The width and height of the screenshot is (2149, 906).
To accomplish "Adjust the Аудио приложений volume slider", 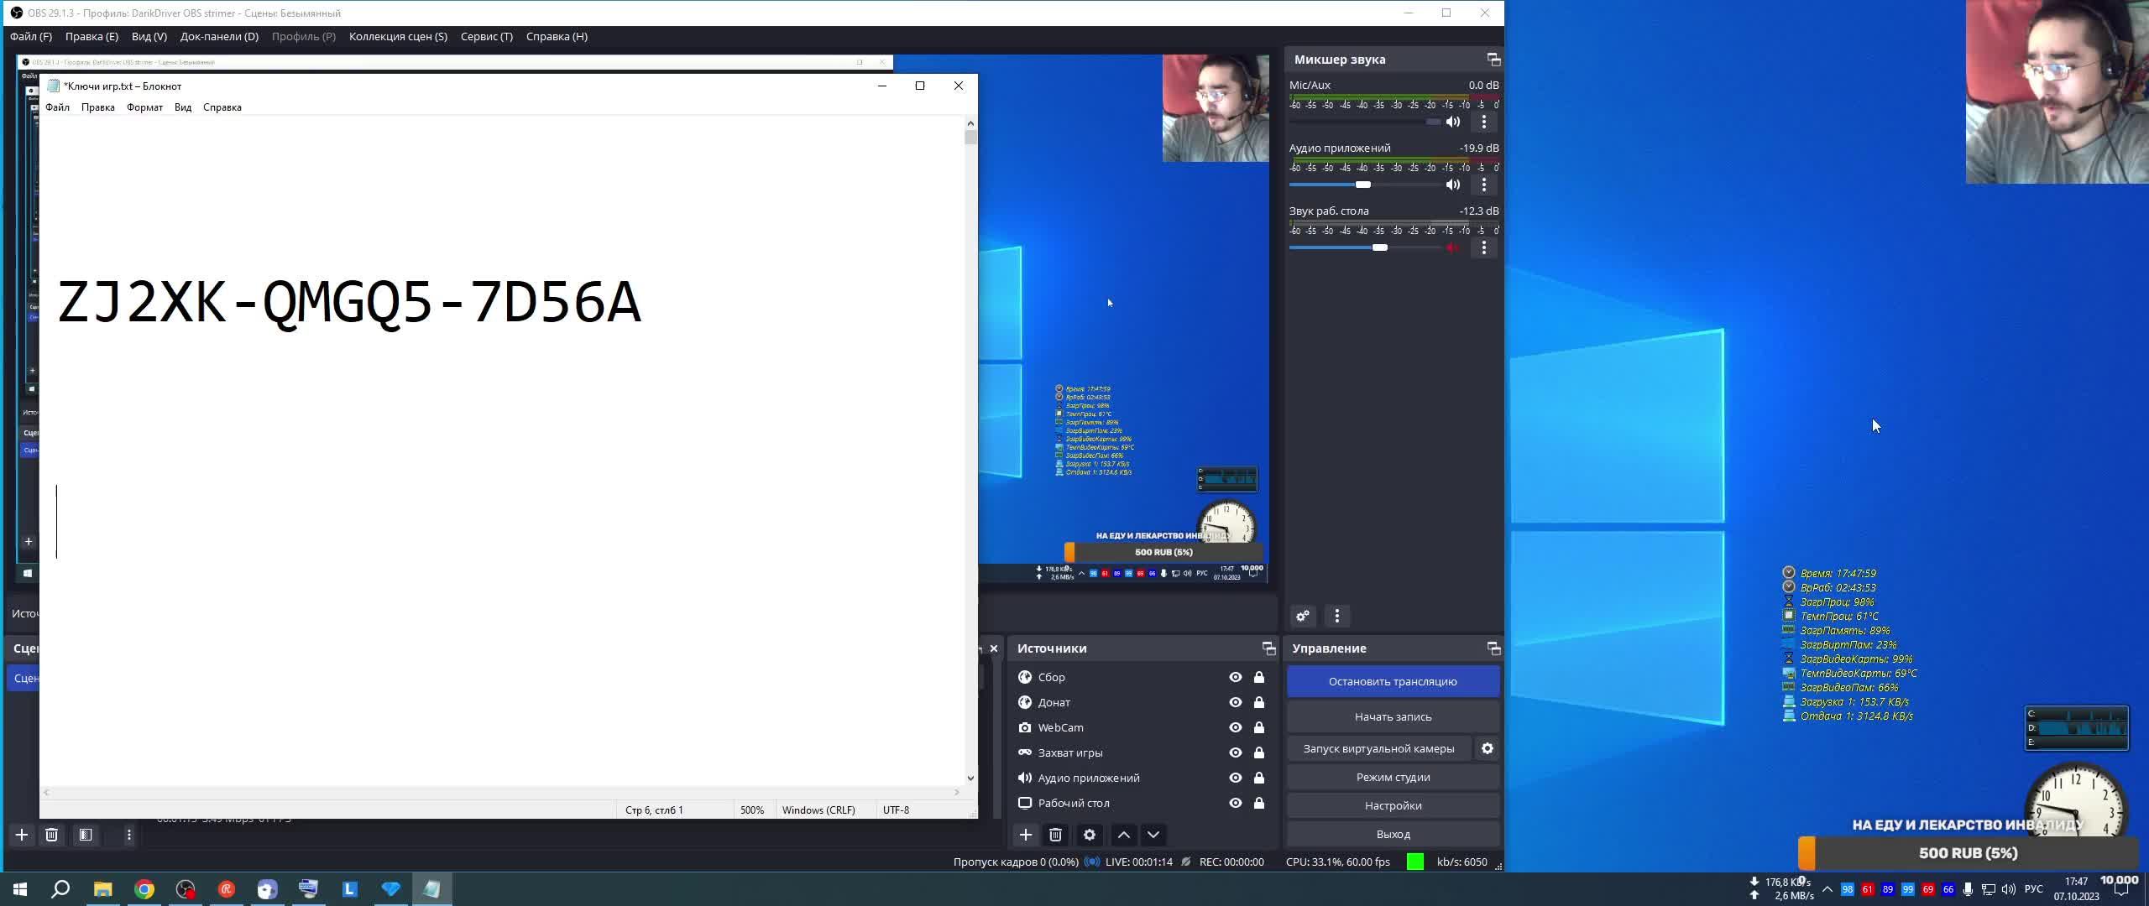I will click(1363, 185).
